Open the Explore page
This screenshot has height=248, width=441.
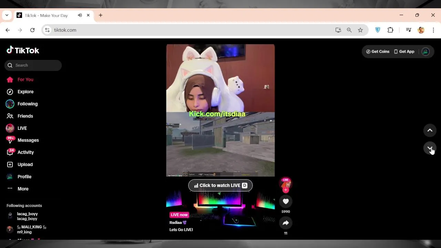coord(20,92)
